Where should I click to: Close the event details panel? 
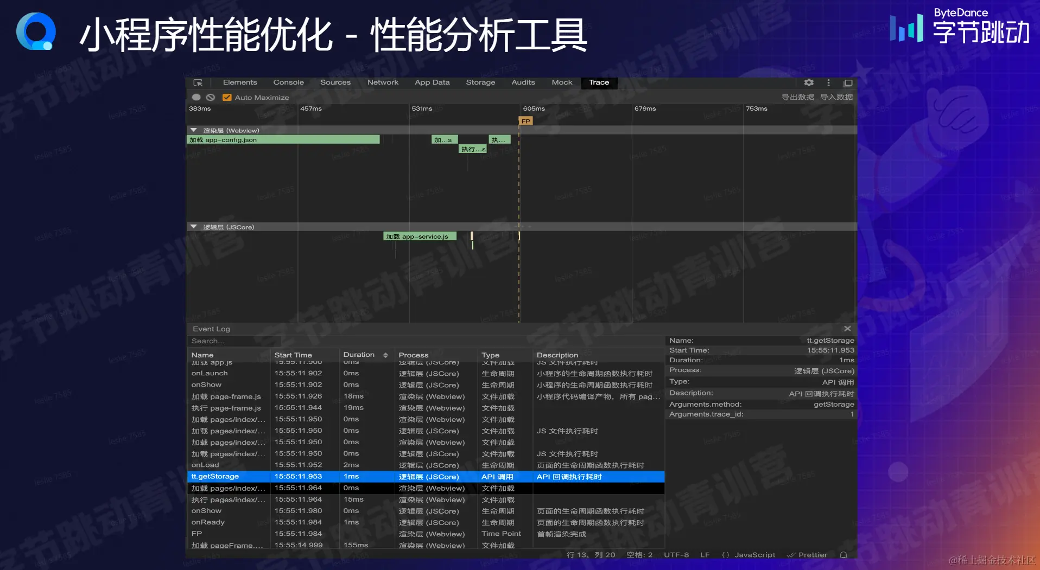point(847,329)
